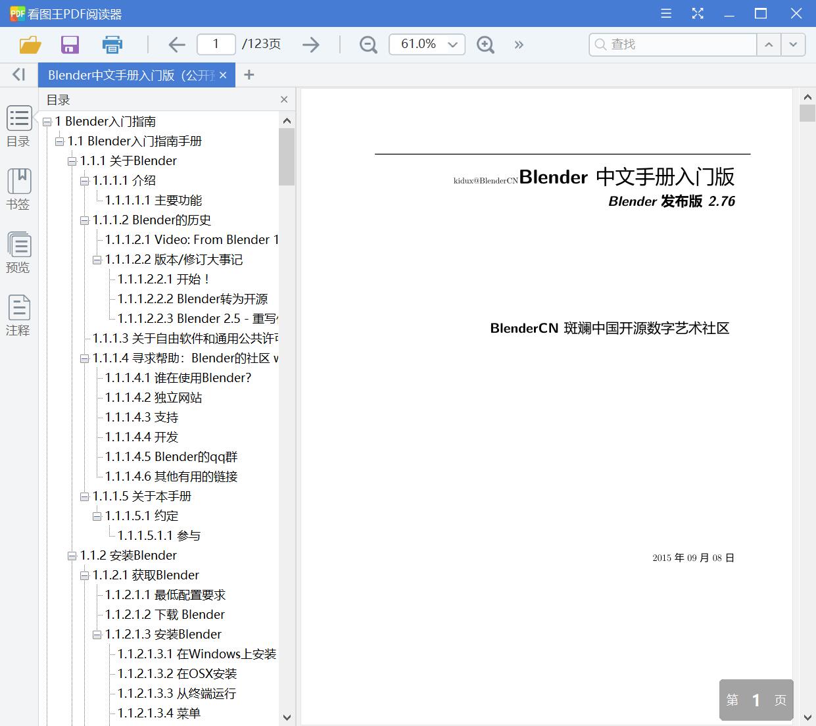Toggle fullscreen with the expand arrows icon
Image resolution: width=816 pixels, height=726 pixels.
click(x=698, y=13)
